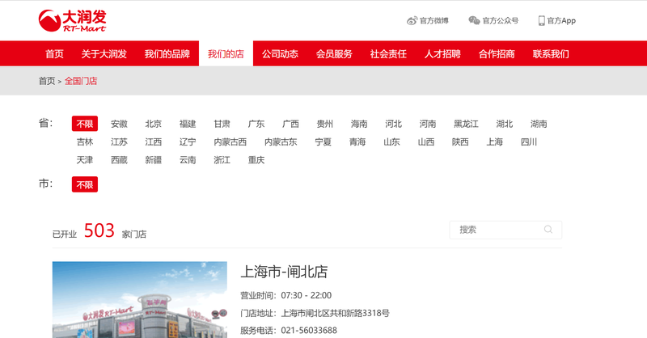Select 不限 in the province filter

(85, 124)
